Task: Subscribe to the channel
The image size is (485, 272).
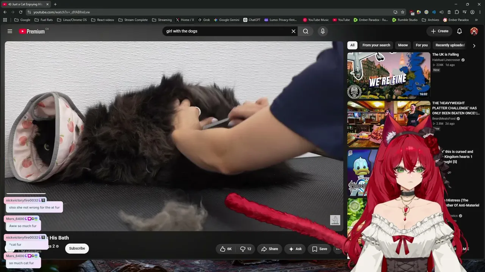Action: coord(77,249)
